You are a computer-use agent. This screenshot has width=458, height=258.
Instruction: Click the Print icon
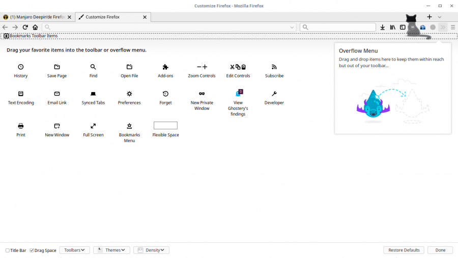[x=21, y=126]
